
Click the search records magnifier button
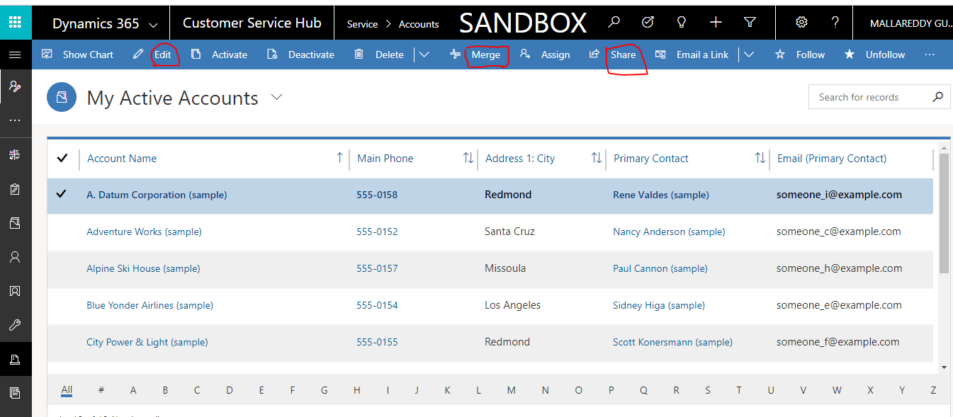click(x=937, y=97)
